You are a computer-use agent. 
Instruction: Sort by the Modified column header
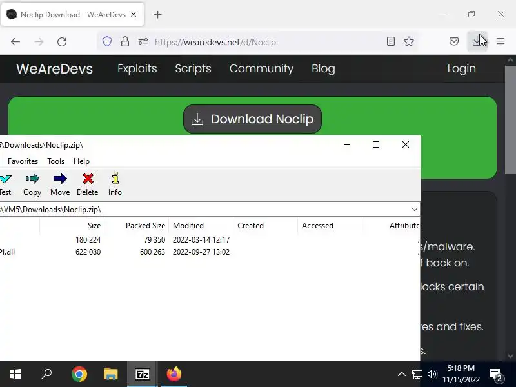201,226
